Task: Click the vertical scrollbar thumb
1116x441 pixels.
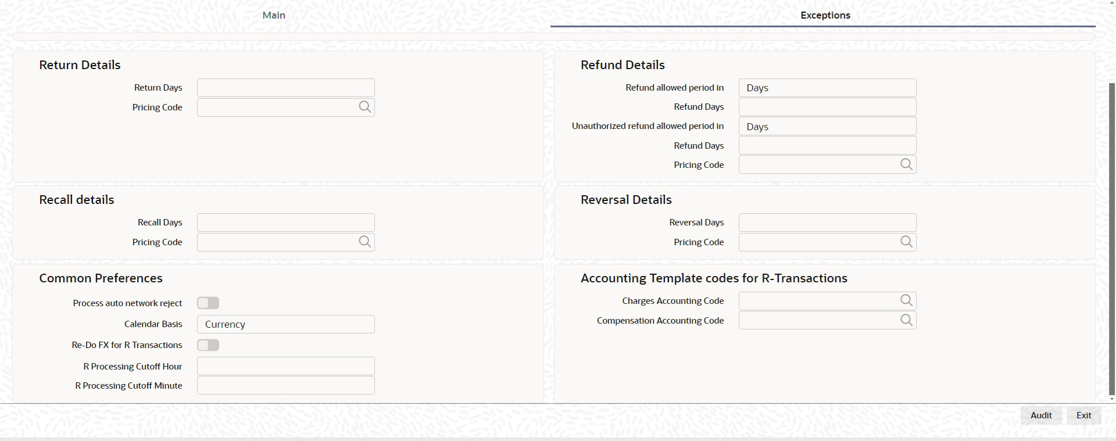Action: pyautogui.click(x=1112, y=238)
